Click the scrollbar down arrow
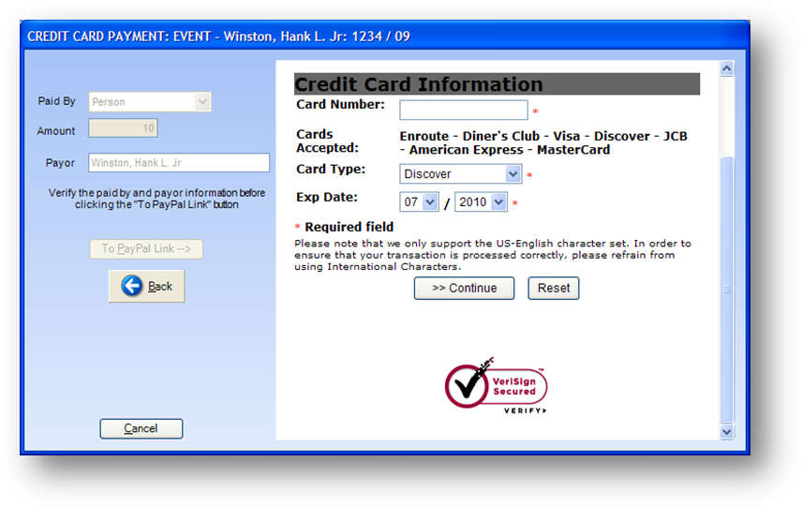Image resolution: width=802 pixels, height=507 pixels. [726, 432]
